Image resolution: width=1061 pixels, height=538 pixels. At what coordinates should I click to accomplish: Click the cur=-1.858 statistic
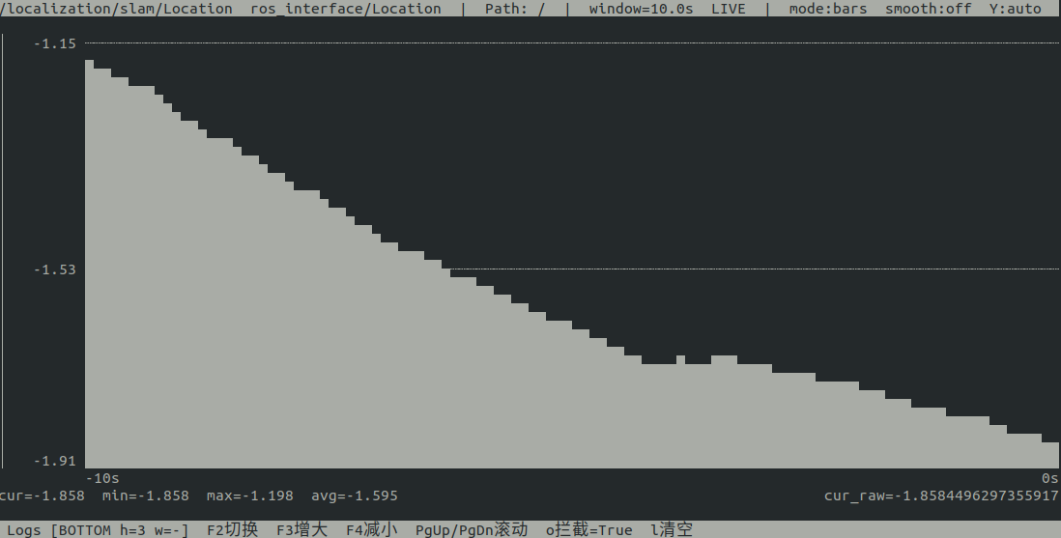click(x=42, y=496)
